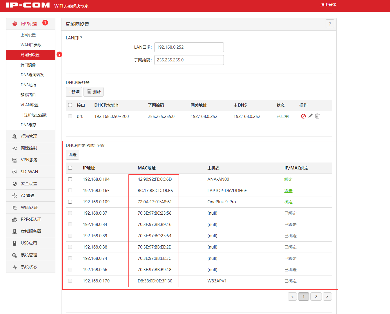
Task: Check the 192.168.0.165 row checkbox
Action: click(x=70, y=190)
